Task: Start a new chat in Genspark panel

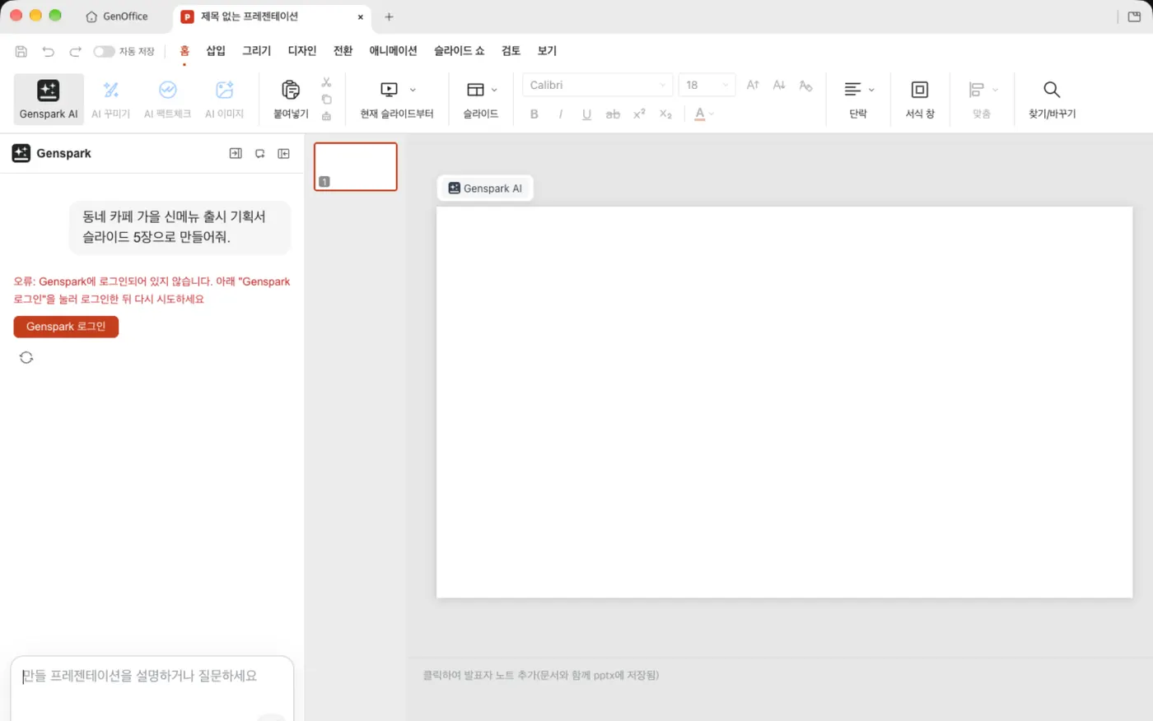Action: coord(259,154)
